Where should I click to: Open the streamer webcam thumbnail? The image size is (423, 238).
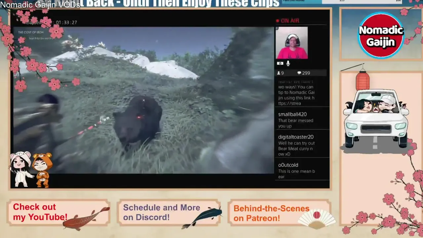tap(291, 43)
